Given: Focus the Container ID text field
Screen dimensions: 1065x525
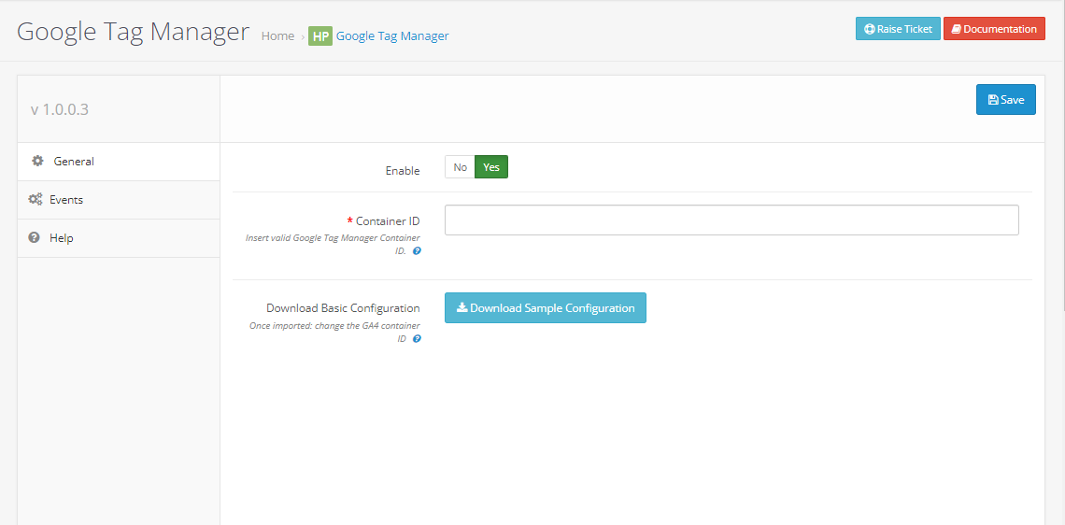Looking at the screenshot, I should point(731,220).
